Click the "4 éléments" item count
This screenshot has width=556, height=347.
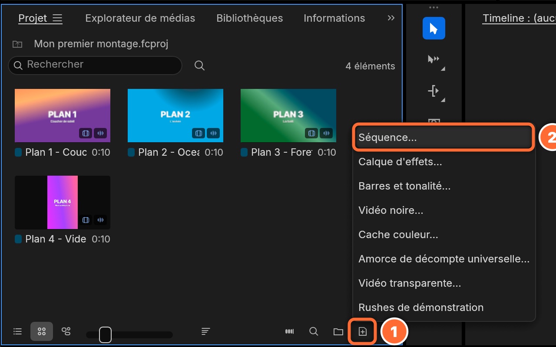point(371,66)
